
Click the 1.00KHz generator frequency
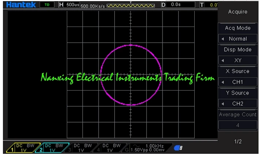point(154,146)
